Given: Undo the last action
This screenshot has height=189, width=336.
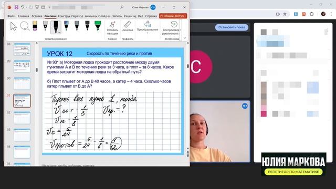Looking at the screenshot, I should coord(23,7).
